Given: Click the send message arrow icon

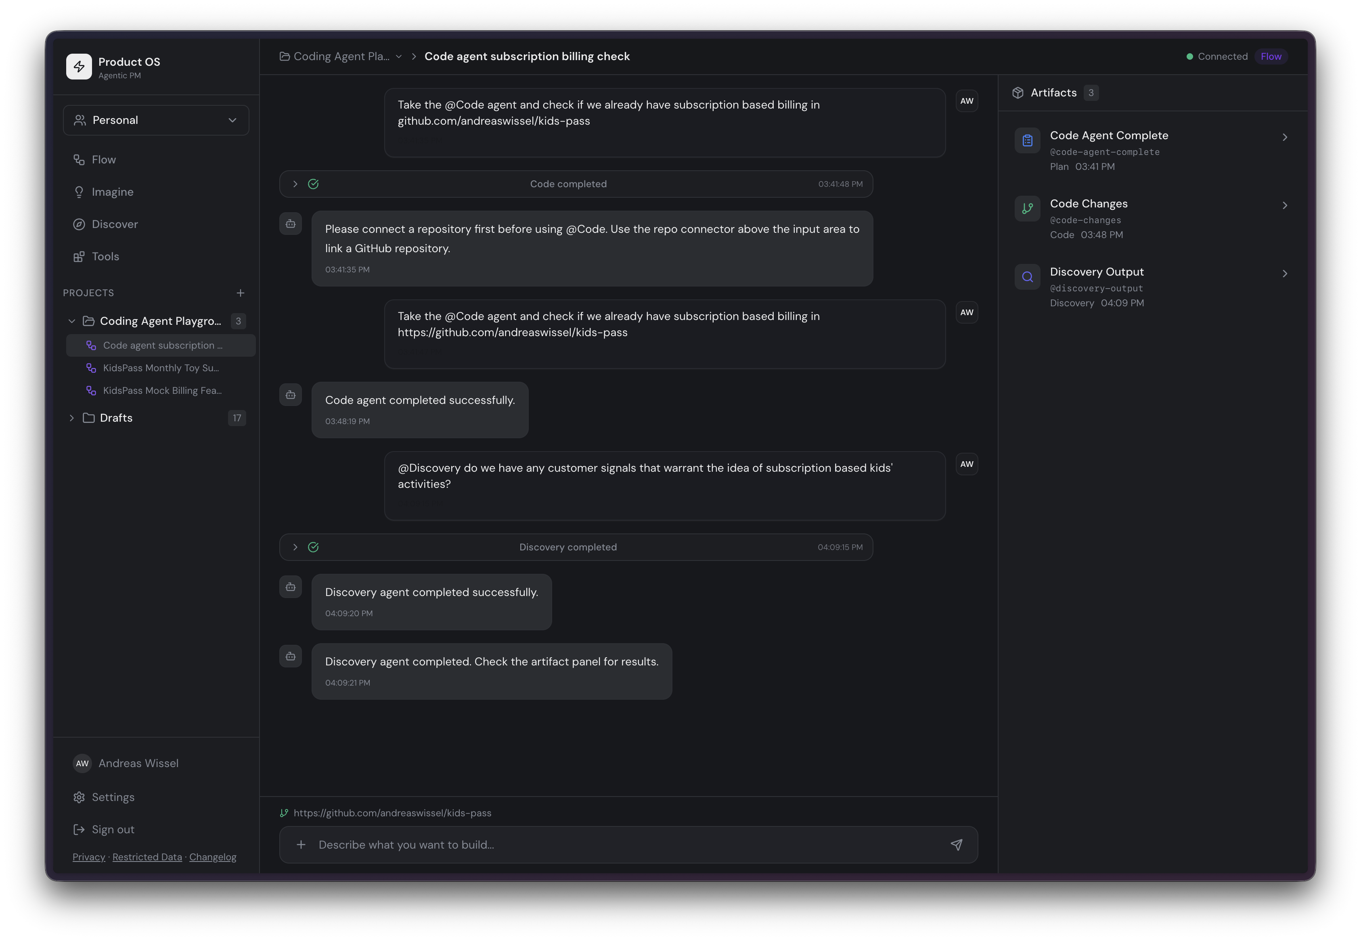Looking at the screenshot, I should 957,844.
